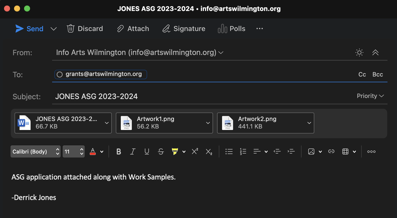
Task: Toggle italic text style
Action: click(x=133, y=151)
